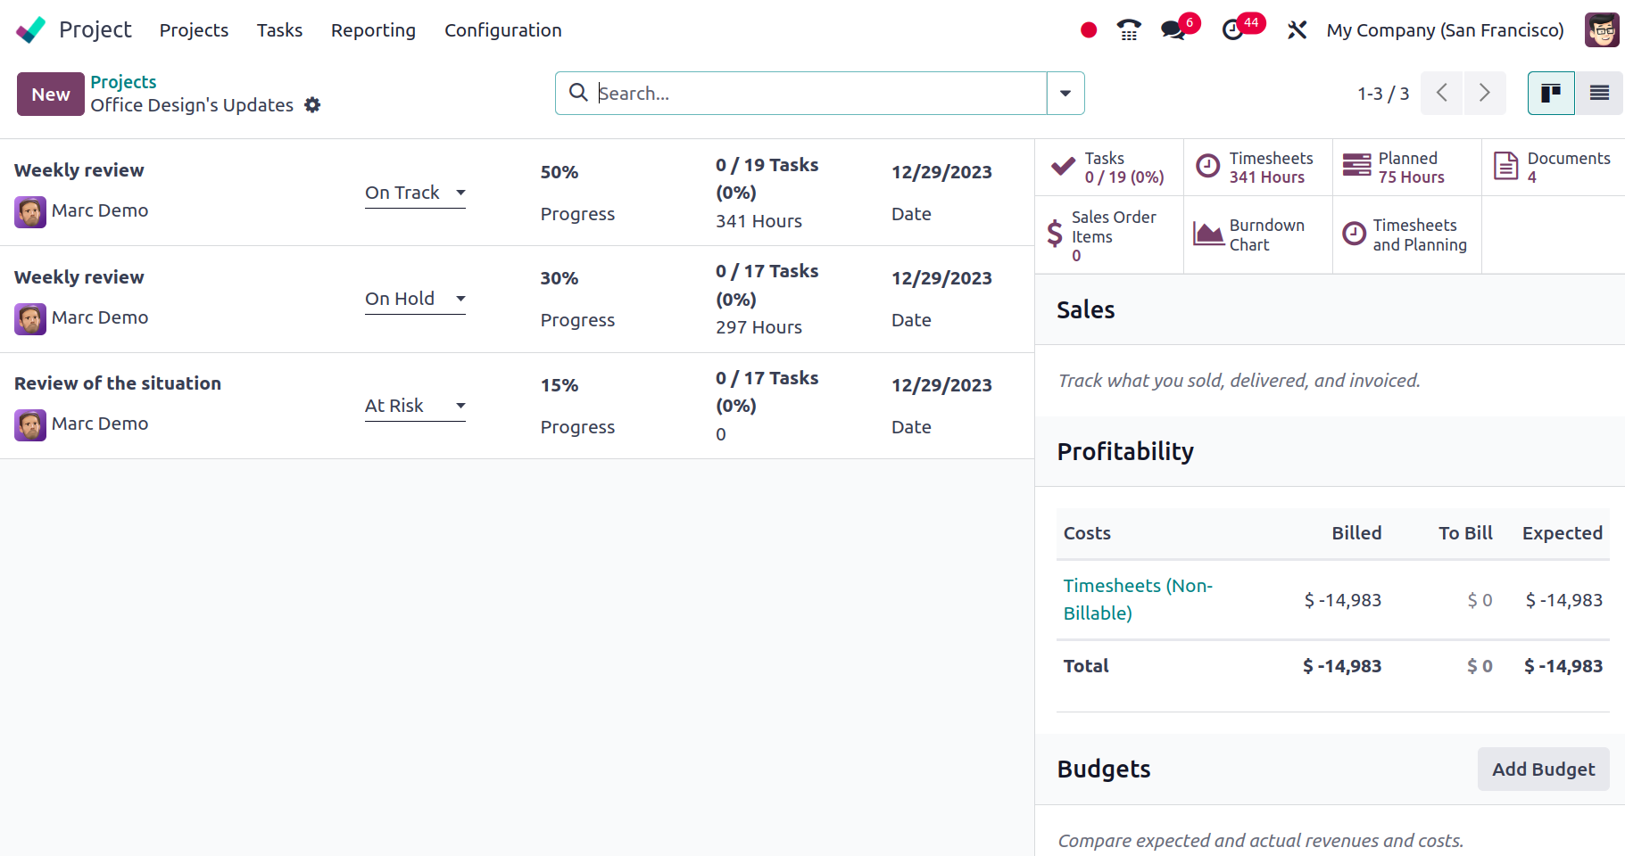Click the gear icon beside Office Design's Updates
Viewport: 1625px width, 856px height.
pyautogui.click(x=312, y=105)
